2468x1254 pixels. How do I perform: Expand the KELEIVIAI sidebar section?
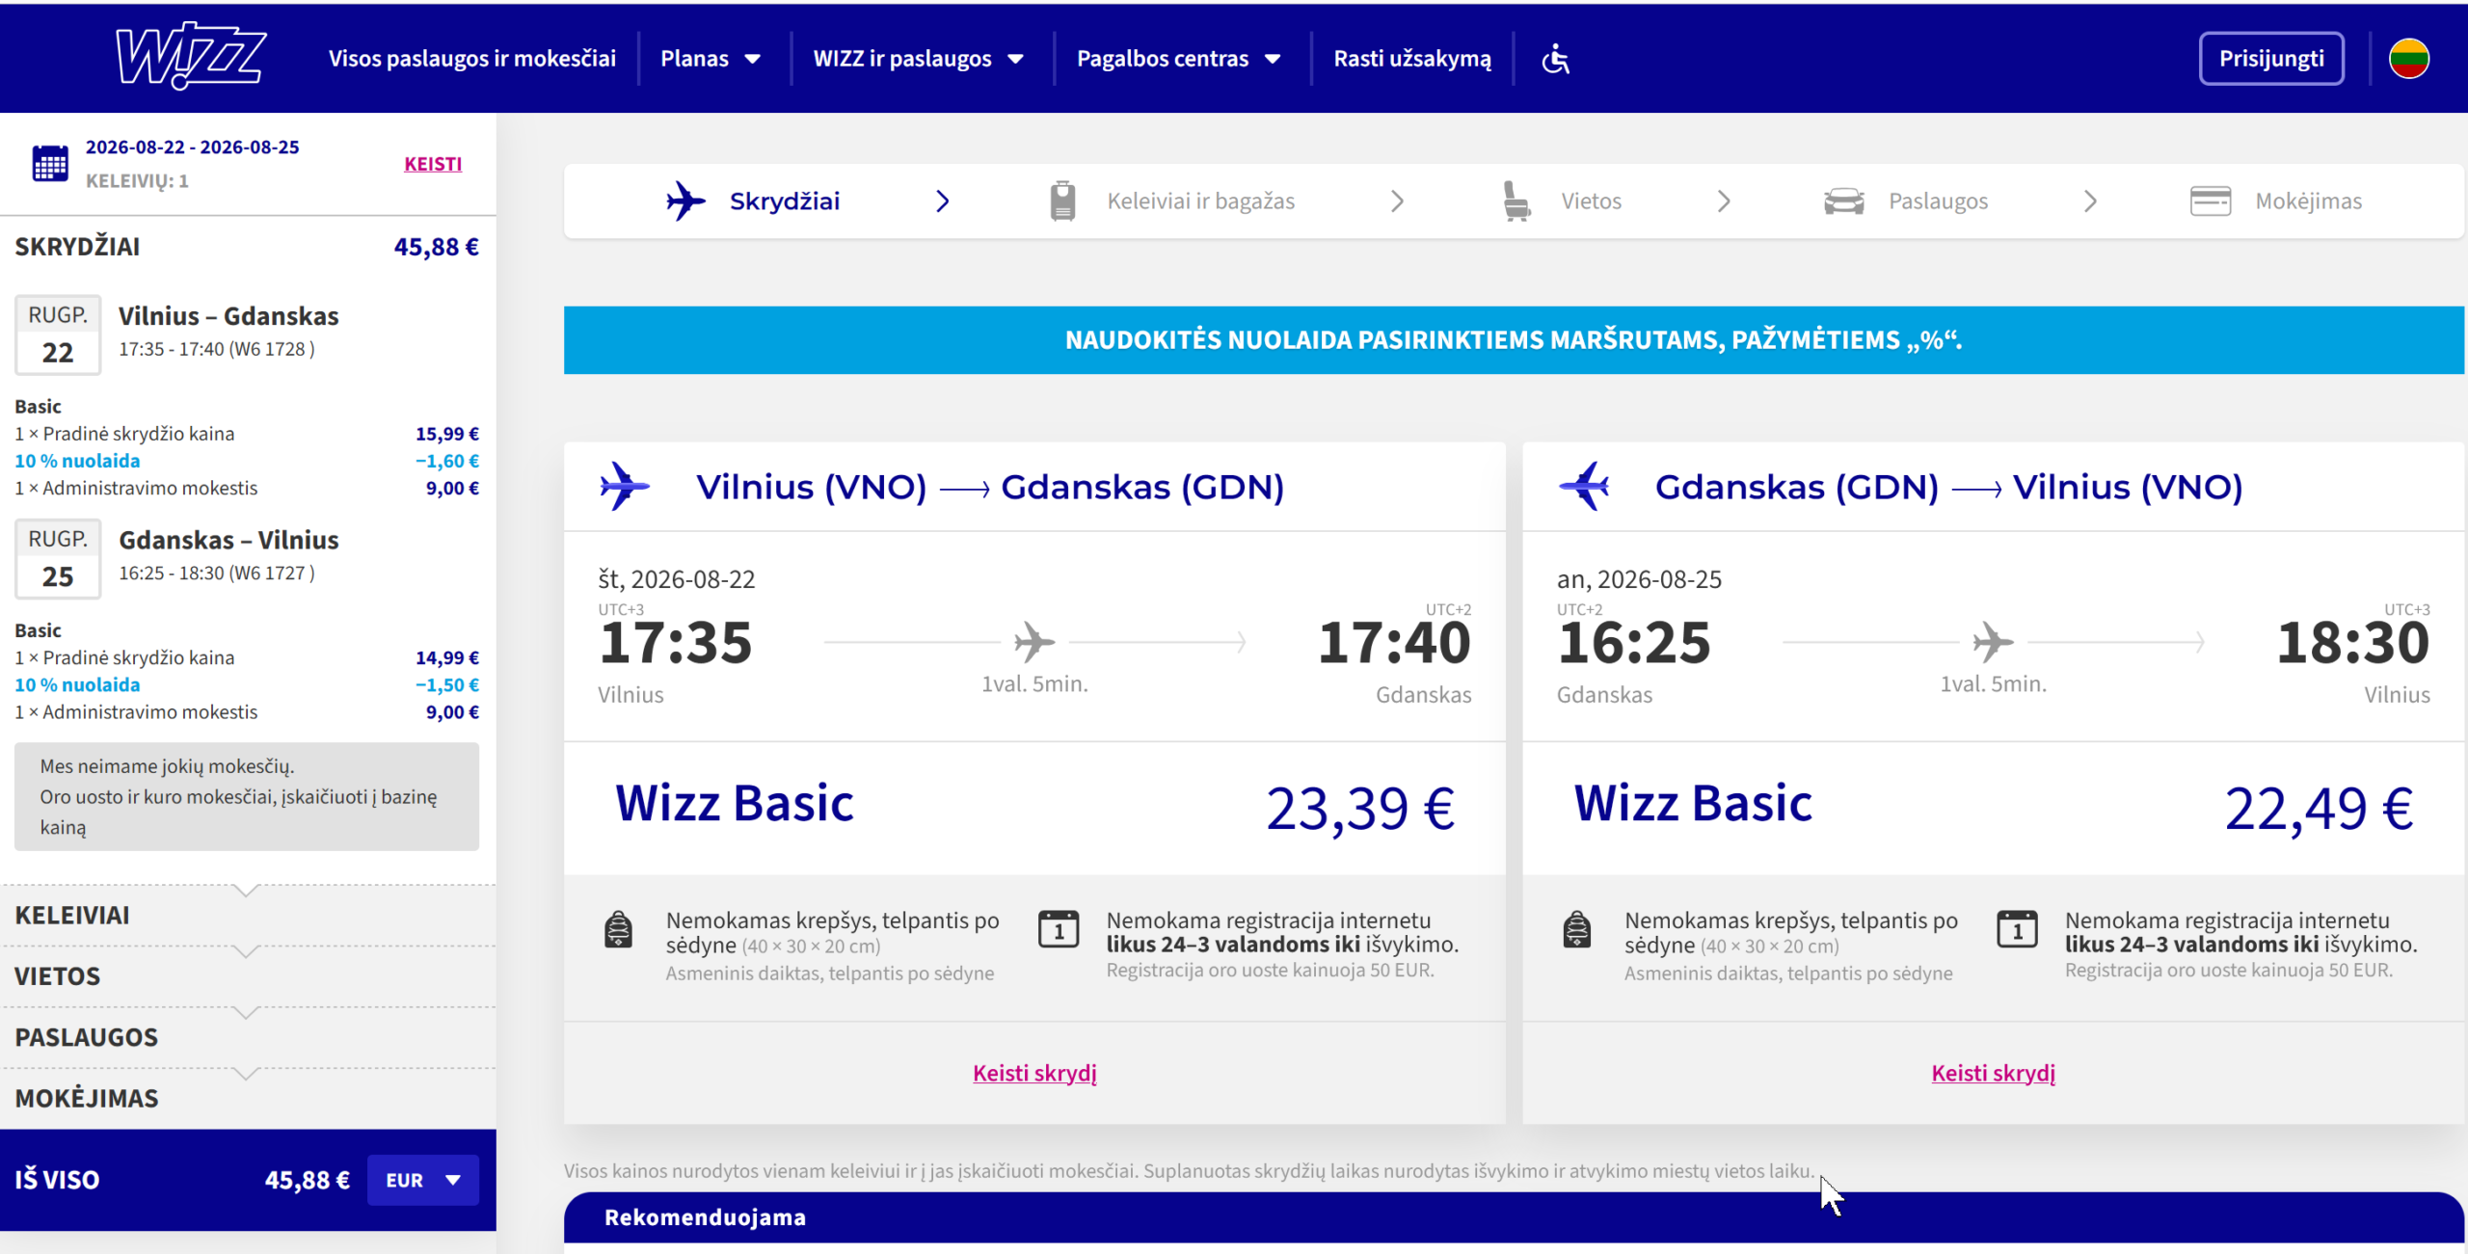(x=248, y=915)
